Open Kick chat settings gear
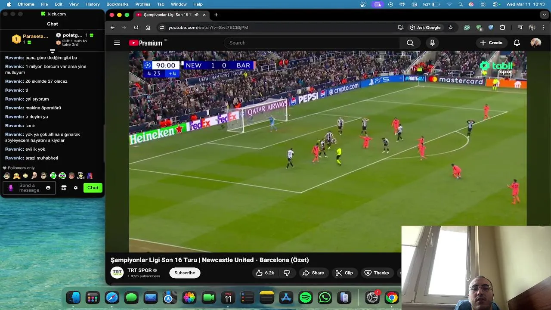 [76, 188]
